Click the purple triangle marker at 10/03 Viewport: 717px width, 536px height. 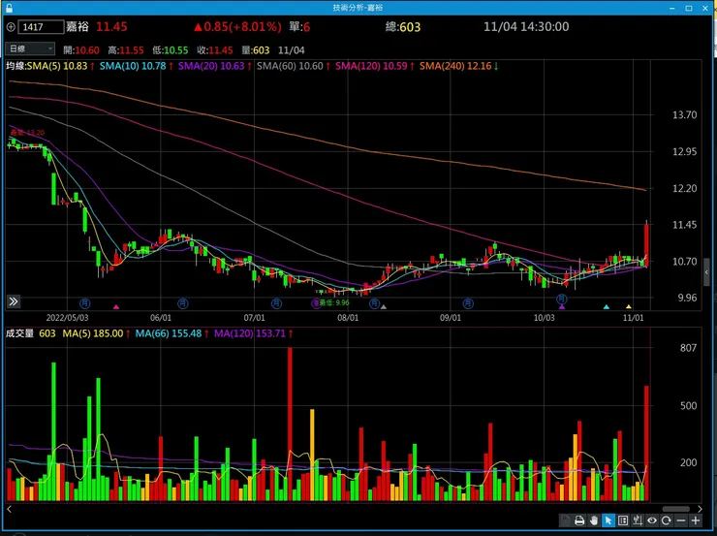click(x=562, y=307)
